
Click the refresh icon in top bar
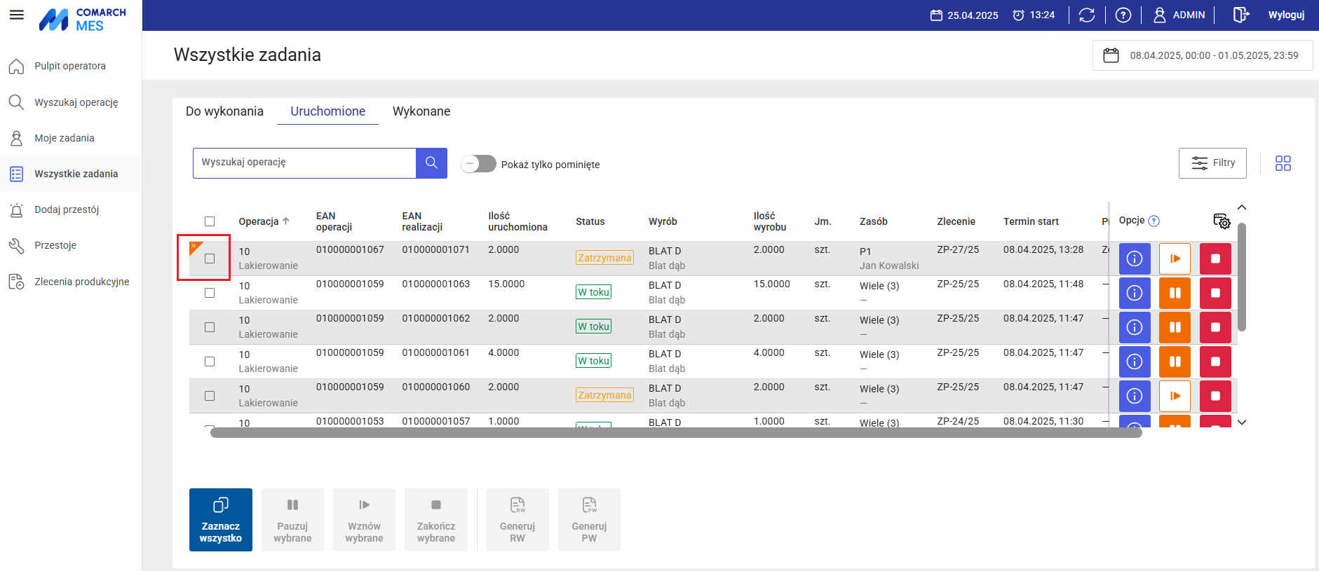coord(1087,15)
